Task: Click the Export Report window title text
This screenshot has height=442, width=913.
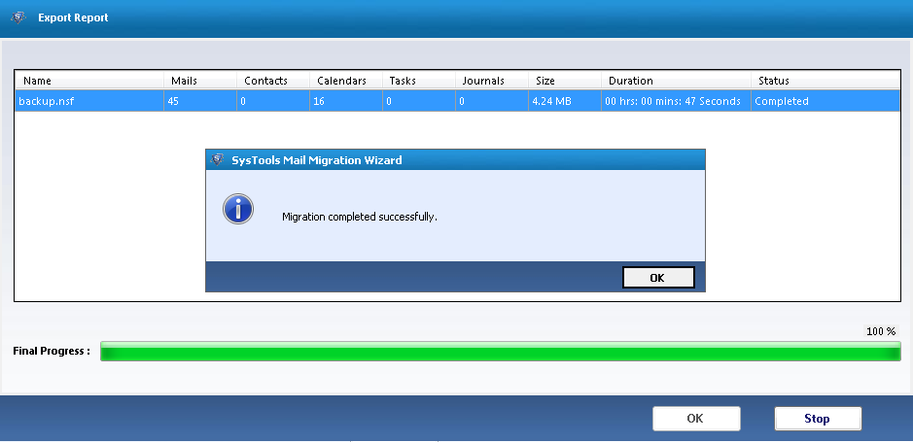Action: (x=73, y=17)
